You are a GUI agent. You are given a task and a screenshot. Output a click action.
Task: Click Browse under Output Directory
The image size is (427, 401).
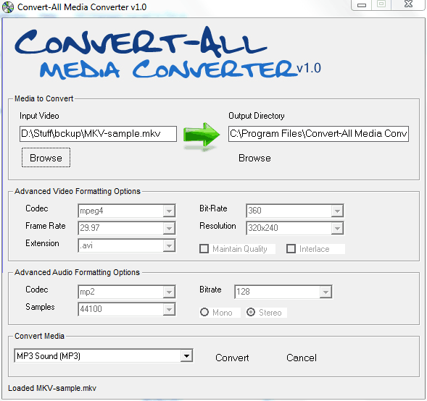coord(254,158)
